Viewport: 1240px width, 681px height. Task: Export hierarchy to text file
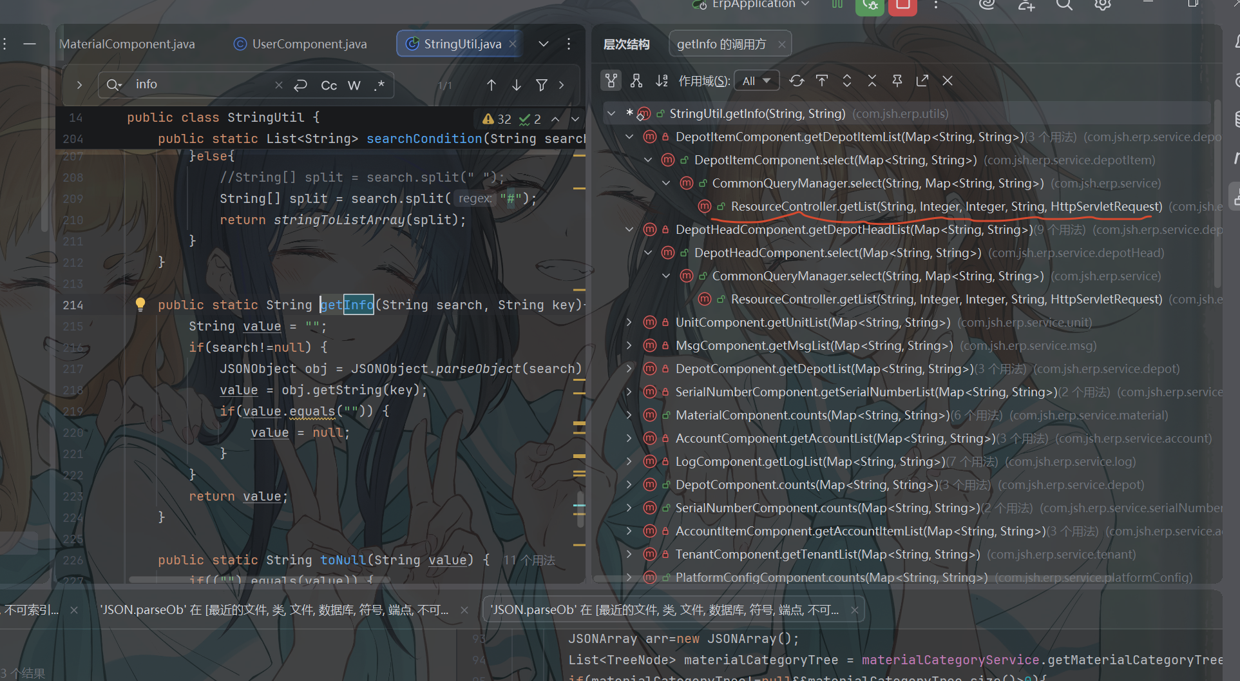922,81
